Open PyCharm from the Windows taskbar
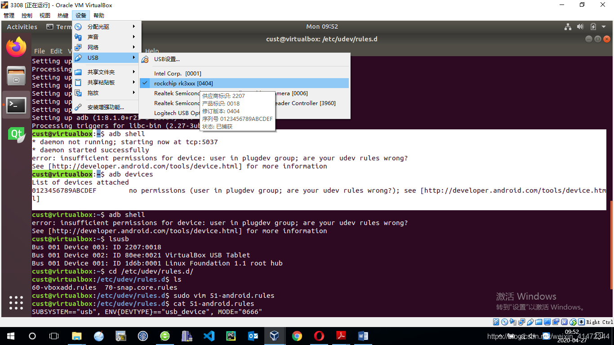The image size is (614, 345). coord(231,336)
